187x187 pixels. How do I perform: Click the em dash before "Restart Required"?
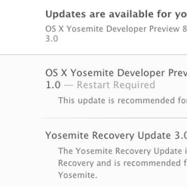[69, 85]
